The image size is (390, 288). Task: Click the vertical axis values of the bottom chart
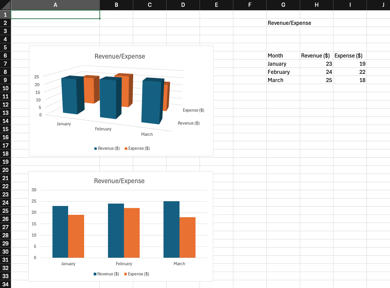[x=34, y=224]
